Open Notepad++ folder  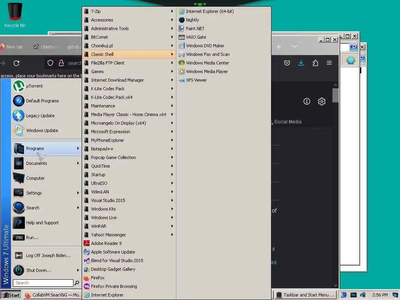[x=129, y=149]
